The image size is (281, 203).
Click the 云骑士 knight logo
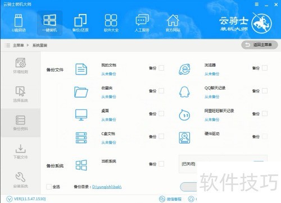[x=261, y=24]
